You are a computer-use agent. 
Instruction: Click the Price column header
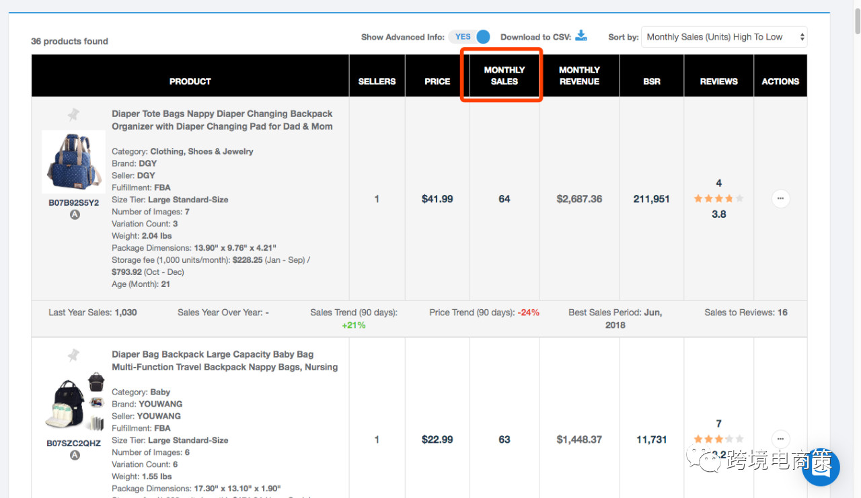(x=437, y=81)
